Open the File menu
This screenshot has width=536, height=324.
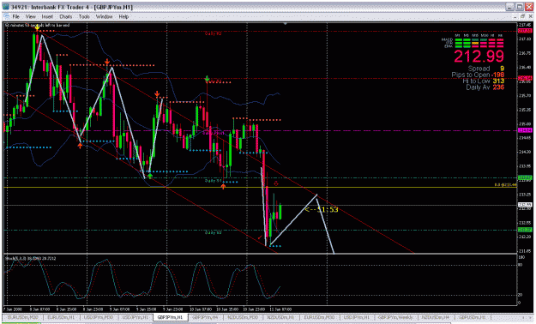pos(15,16)
